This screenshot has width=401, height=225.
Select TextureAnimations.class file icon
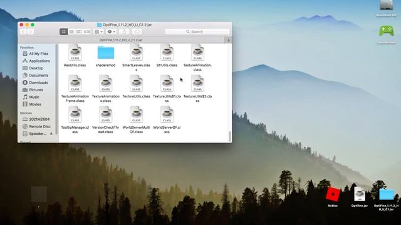tap(106, 83)
